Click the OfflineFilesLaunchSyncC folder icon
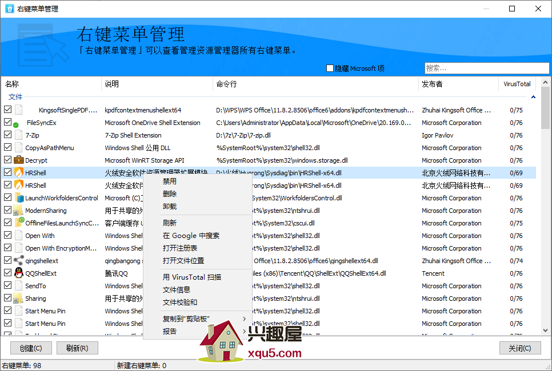 pos(19,223)
